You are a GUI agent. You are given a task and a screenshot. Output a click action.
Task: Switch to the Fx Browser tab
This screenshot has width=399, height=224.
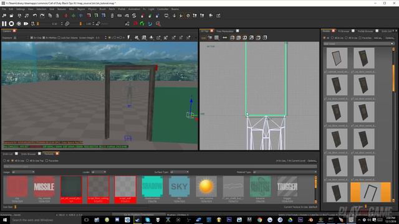(x=344, y=31)
